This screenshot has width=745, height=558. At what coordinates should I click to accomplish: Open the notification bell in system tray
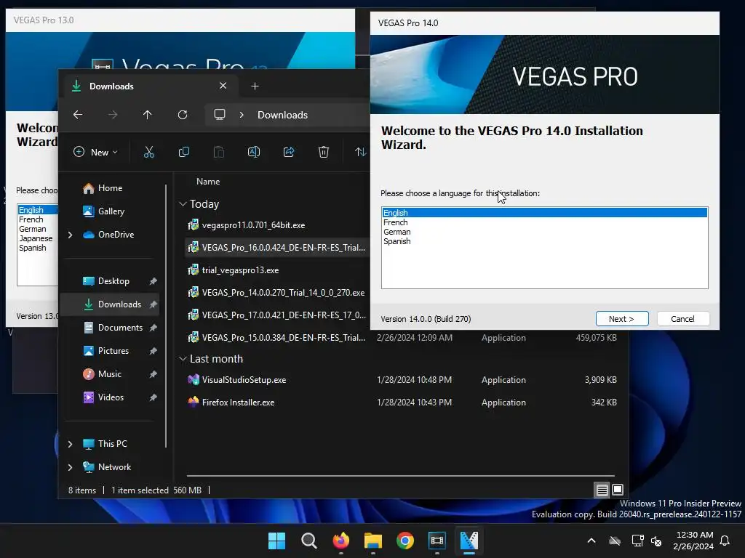click(x=725, y=541)
